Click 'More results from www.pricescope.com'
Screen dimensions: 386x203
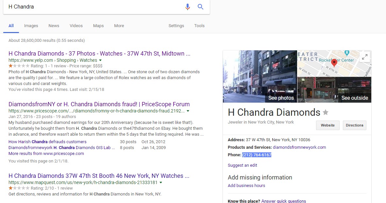click(x=46, y=154)
